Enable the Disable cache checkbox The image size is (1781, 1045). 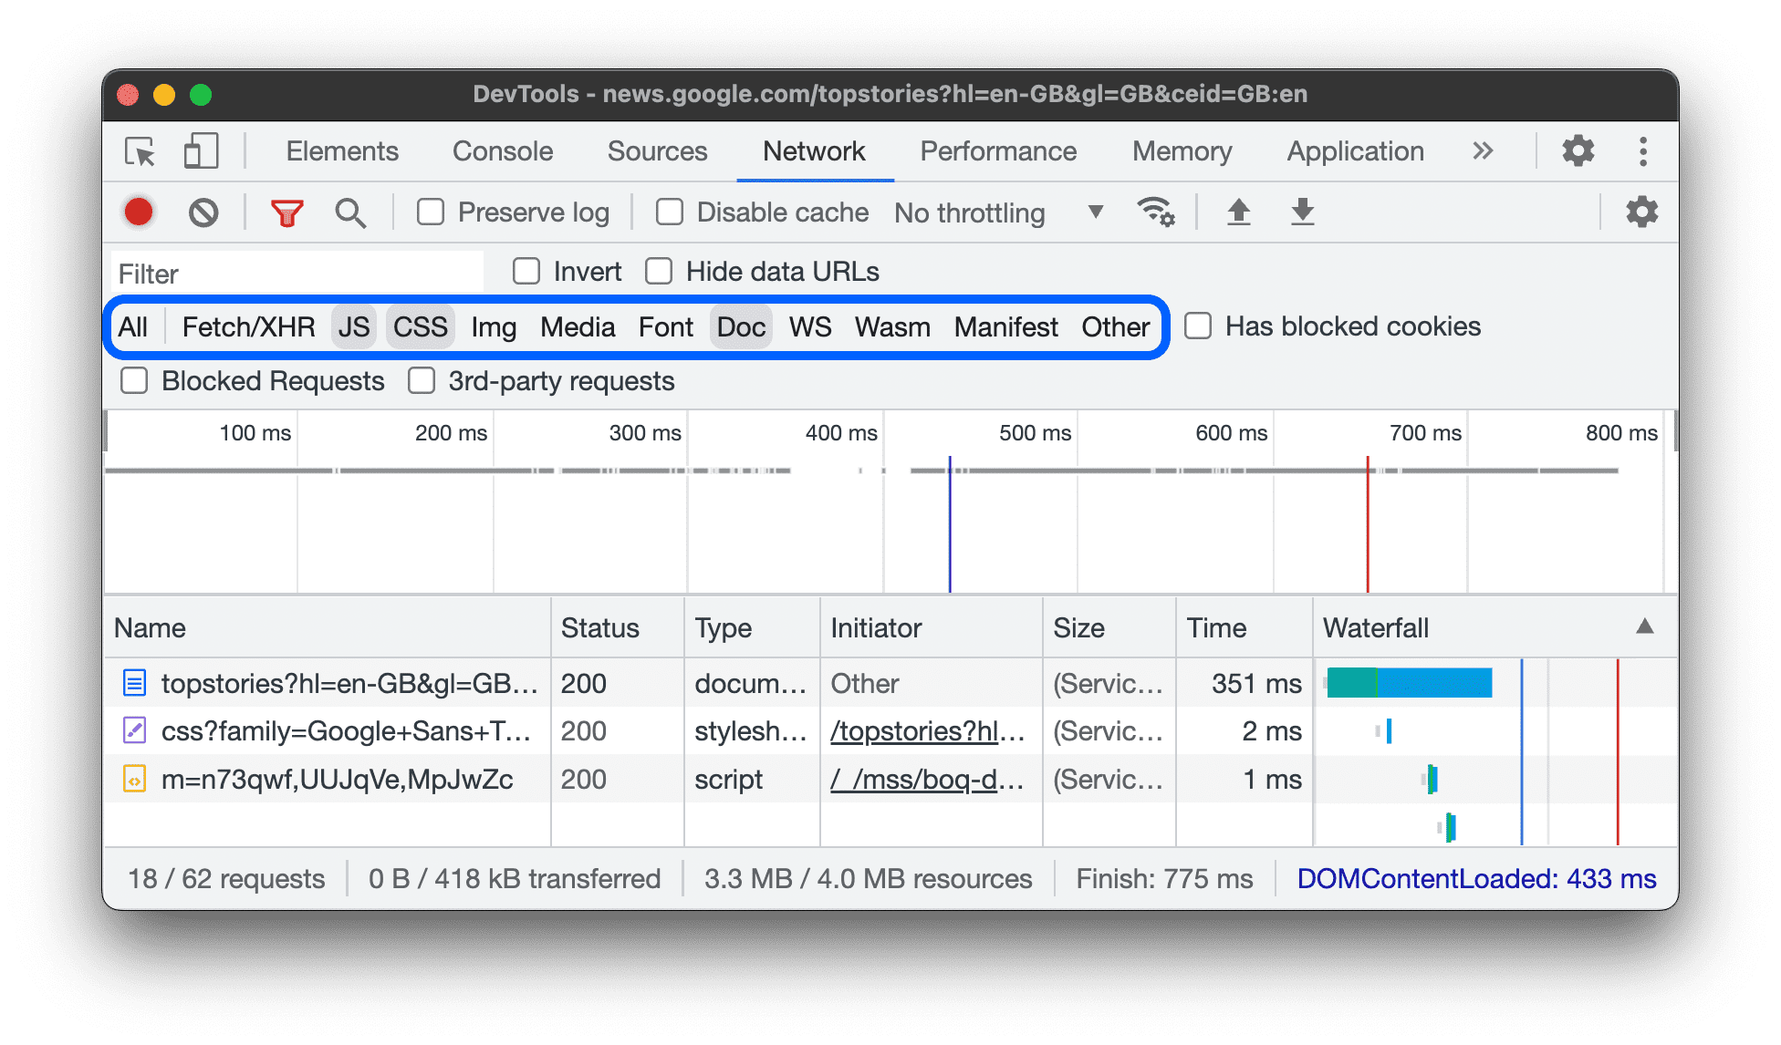pyautogui.click(x=669, y=211)
